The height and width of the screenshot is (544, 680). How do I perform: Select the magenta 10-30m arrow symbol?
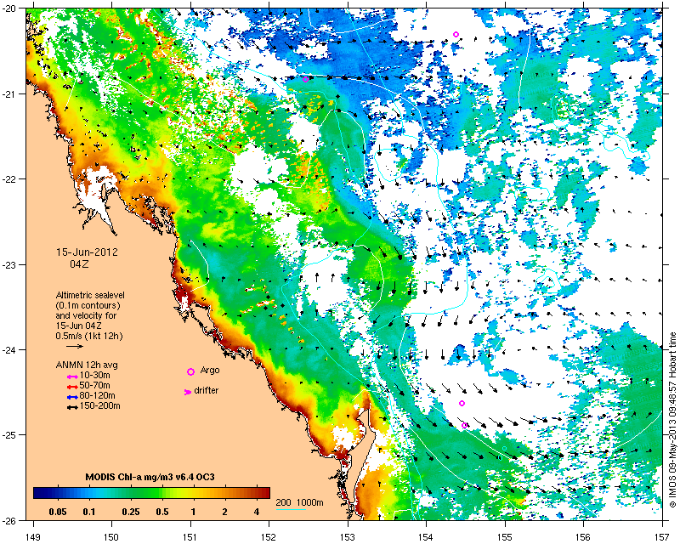click(72, 376)
